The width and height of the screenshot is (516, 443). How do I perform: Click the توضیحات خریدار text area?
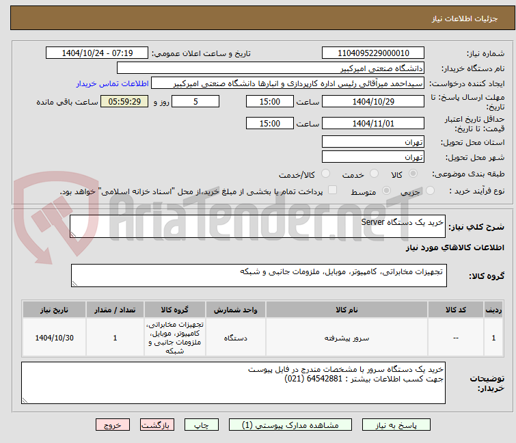(233, 383)
